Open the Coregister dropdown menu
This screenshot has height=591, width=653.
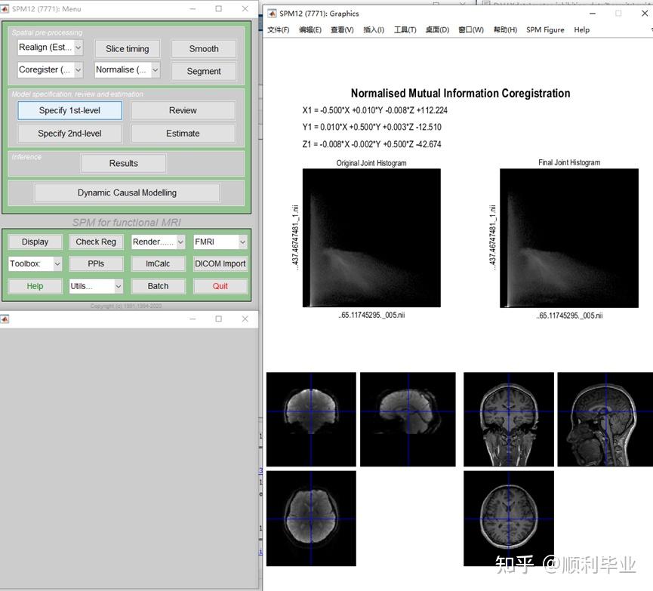coord(50,69)
